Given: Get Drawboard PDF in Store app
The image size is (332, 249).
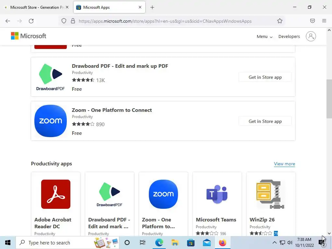Looking at the screenshot, I should coord(265,77).
